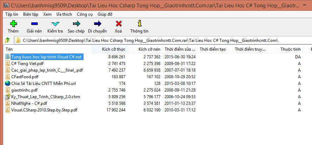Image resolution: width=312 pixels, height=145 pixels.
Task: Click date 2011-01-13 23:37
Action: coord(180,103)
